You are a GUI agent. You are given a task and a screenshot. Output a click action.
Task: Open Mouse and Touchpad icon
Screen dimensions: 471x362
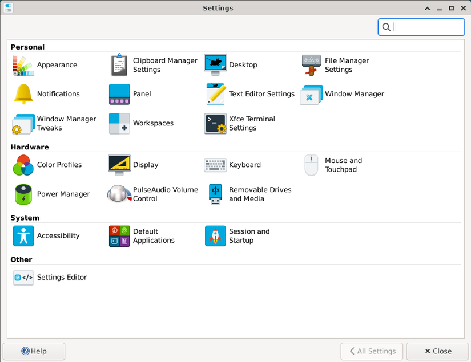click(311, 165)
